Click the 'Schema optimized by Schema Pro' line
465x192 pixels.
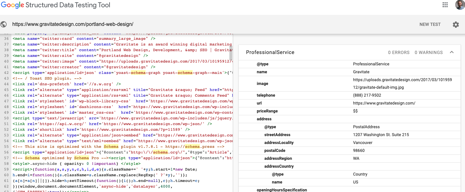click(x=122, y=158)
